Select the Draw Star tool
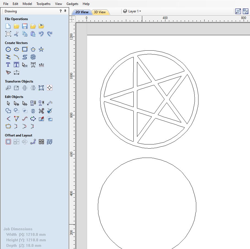250x249 pixels. pyautogui.click(x=41, y=49)
